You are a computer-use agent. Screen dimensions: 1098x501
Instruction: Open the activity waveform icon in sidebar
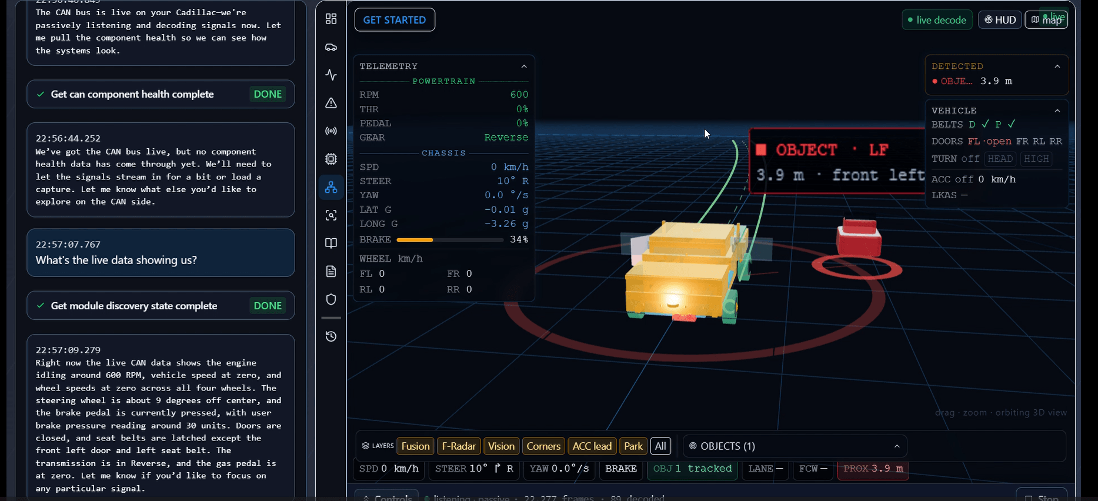331,75
